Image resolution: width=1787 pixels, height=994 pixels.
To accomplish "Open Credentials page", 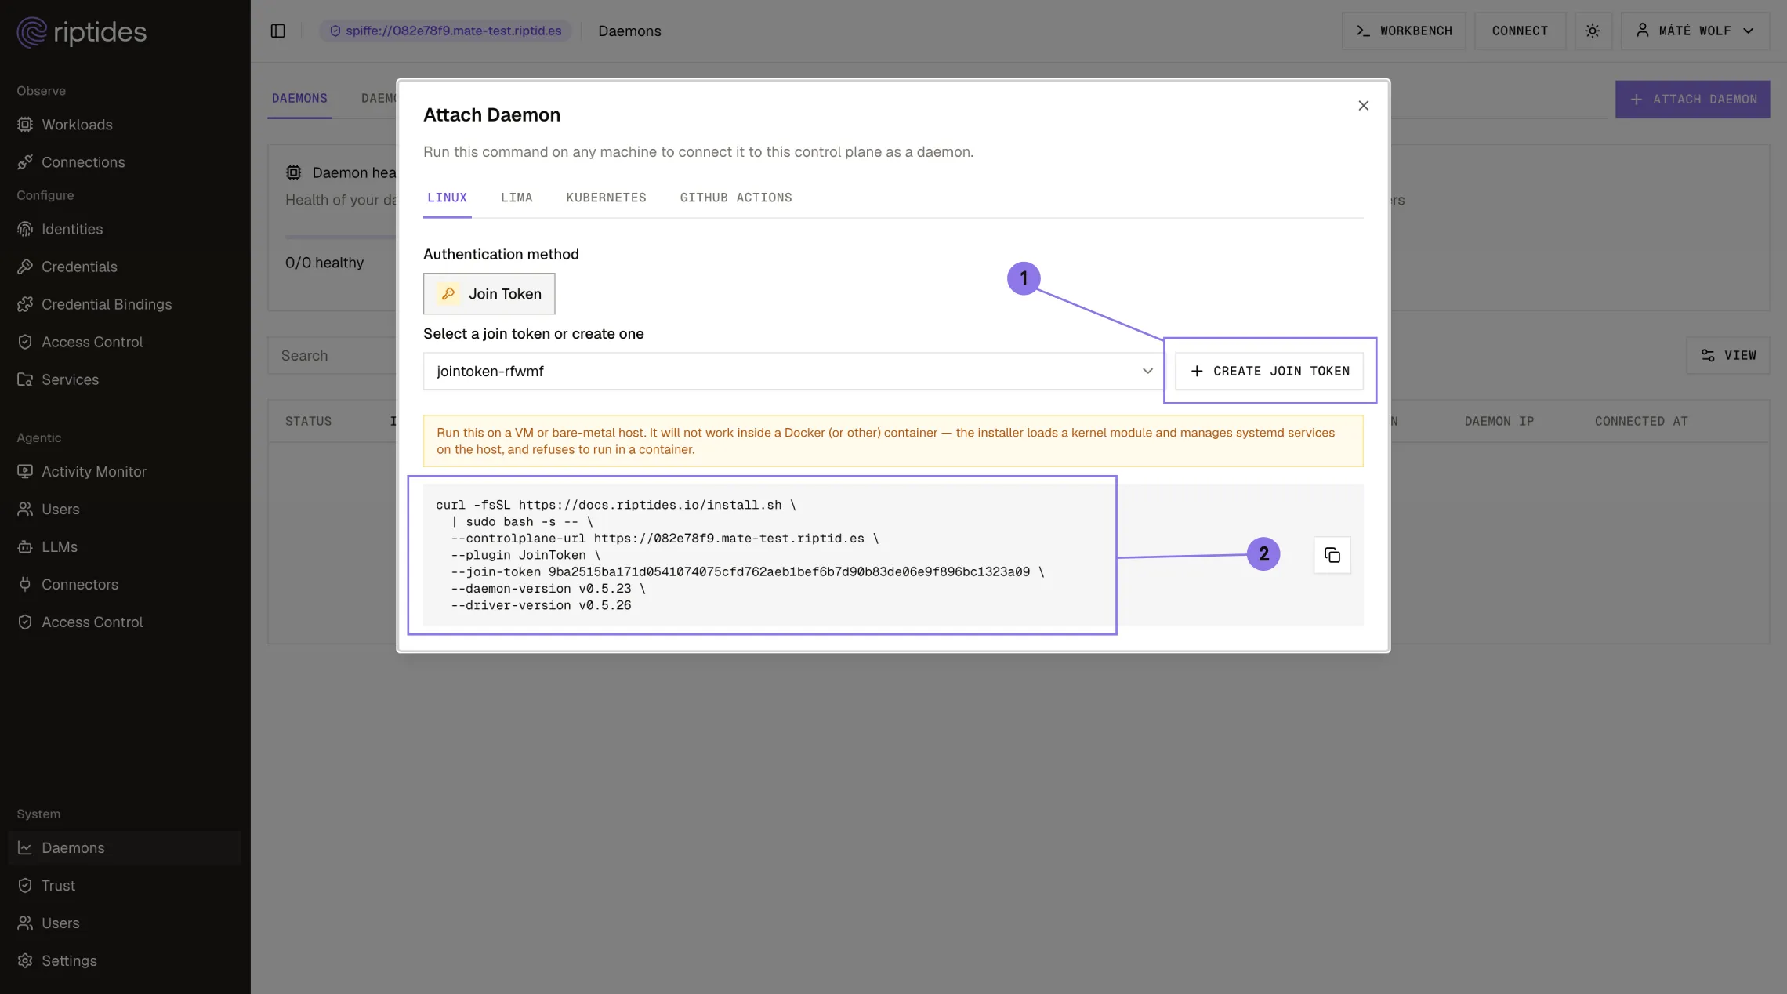I will click(x=79, y=267).
